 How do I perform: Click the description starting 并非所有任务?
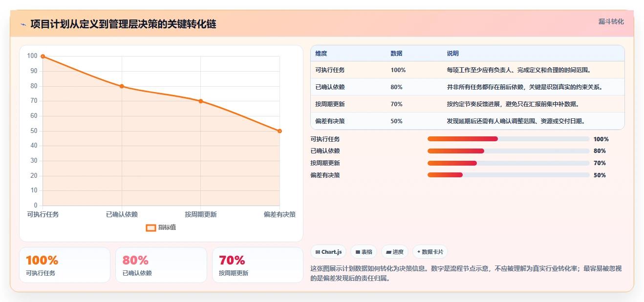pos(525,87)
